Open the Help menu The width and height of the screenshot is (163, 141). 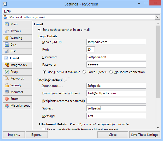click(7, 11)
